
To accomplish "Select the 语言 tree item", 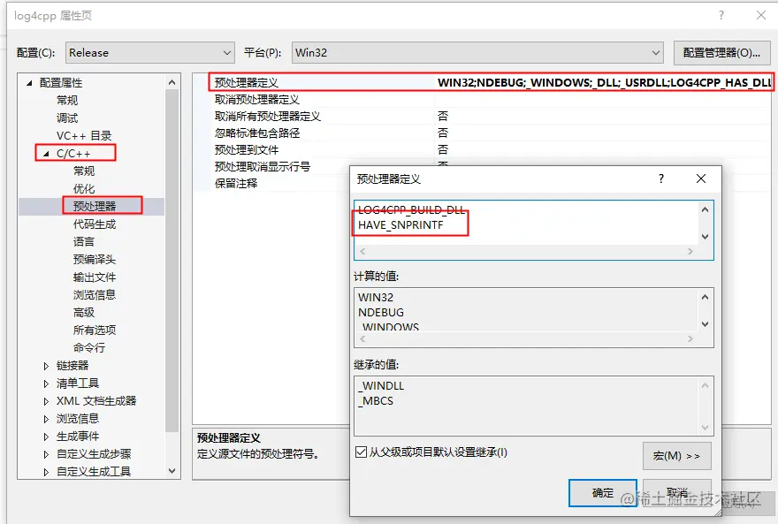I will 84,242.
